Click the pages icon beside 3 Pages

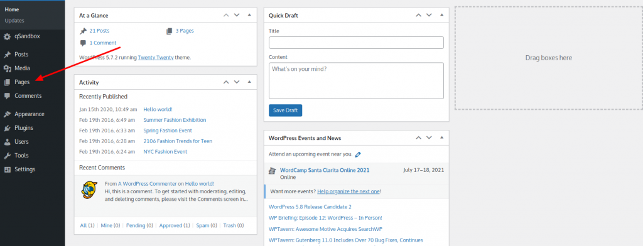(x=170, y=31)
